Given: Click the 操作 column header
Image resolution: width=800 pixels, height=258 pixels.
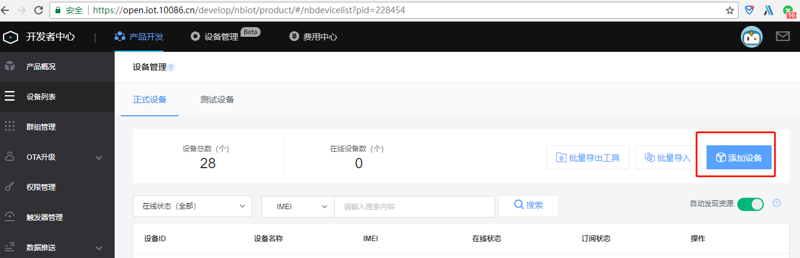Looking at the screenshot, I should [698, 238].
